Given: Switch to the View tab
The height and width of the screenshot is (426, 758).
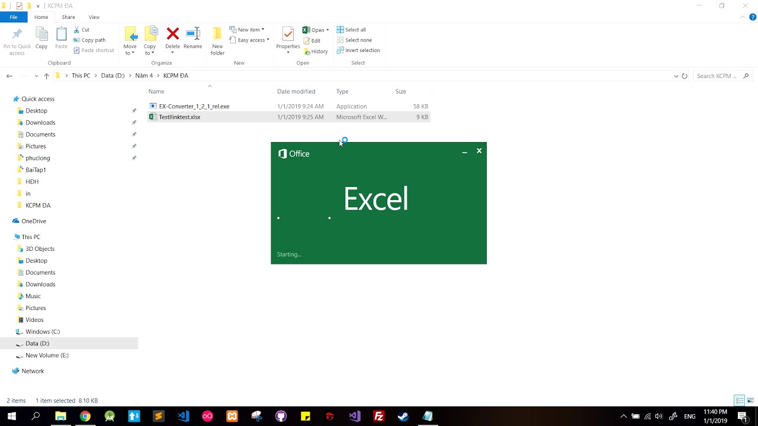Looking at the screenshot, I should click(x=94, y=17).
